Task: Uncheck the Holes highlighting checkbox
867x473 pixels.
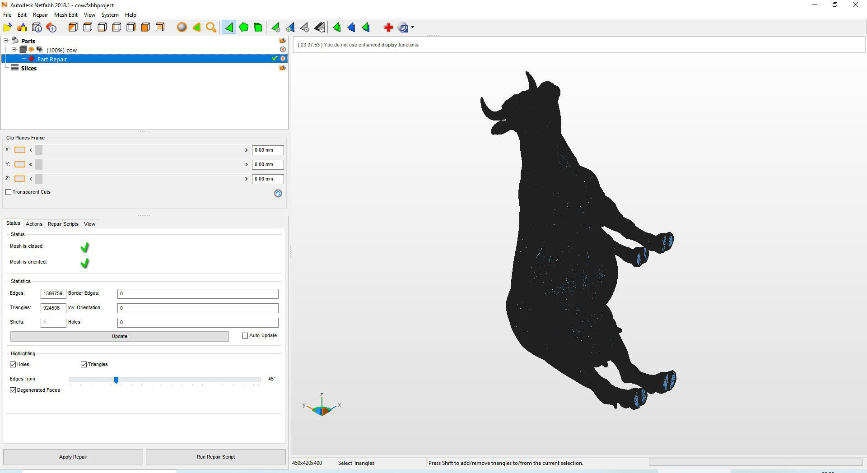Action: [x=13, y=364]
